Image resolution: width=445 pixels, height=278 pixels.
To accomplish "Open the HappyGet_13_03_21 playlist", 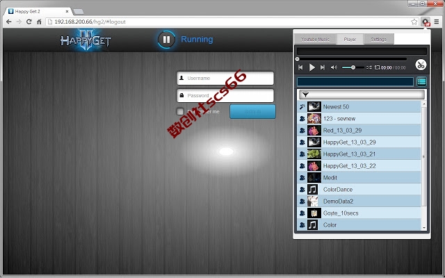I will coord(359,154).
